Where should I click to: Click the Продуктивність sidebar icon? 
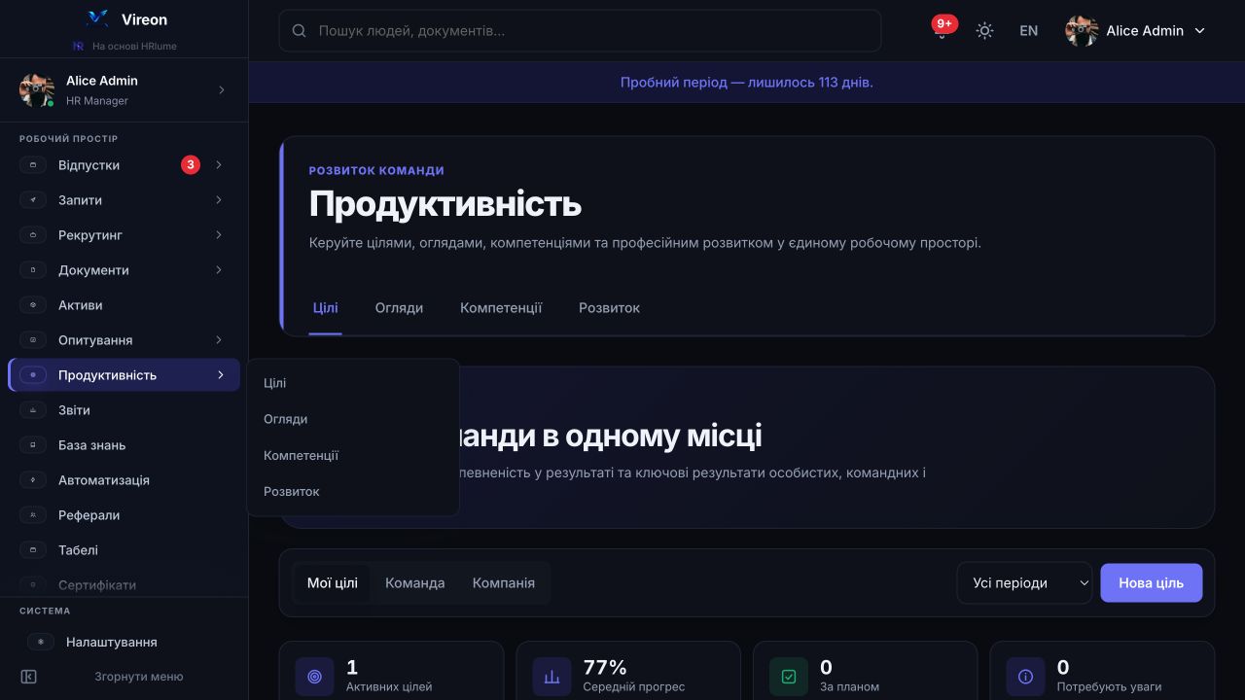click(x=33, y=375)
